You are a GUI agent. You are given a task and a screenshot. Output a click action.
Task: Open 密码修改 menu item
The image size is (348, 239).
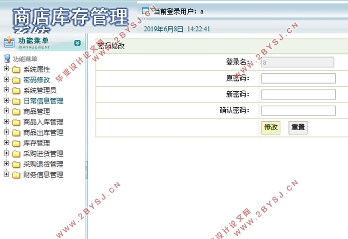click(36, 80)
